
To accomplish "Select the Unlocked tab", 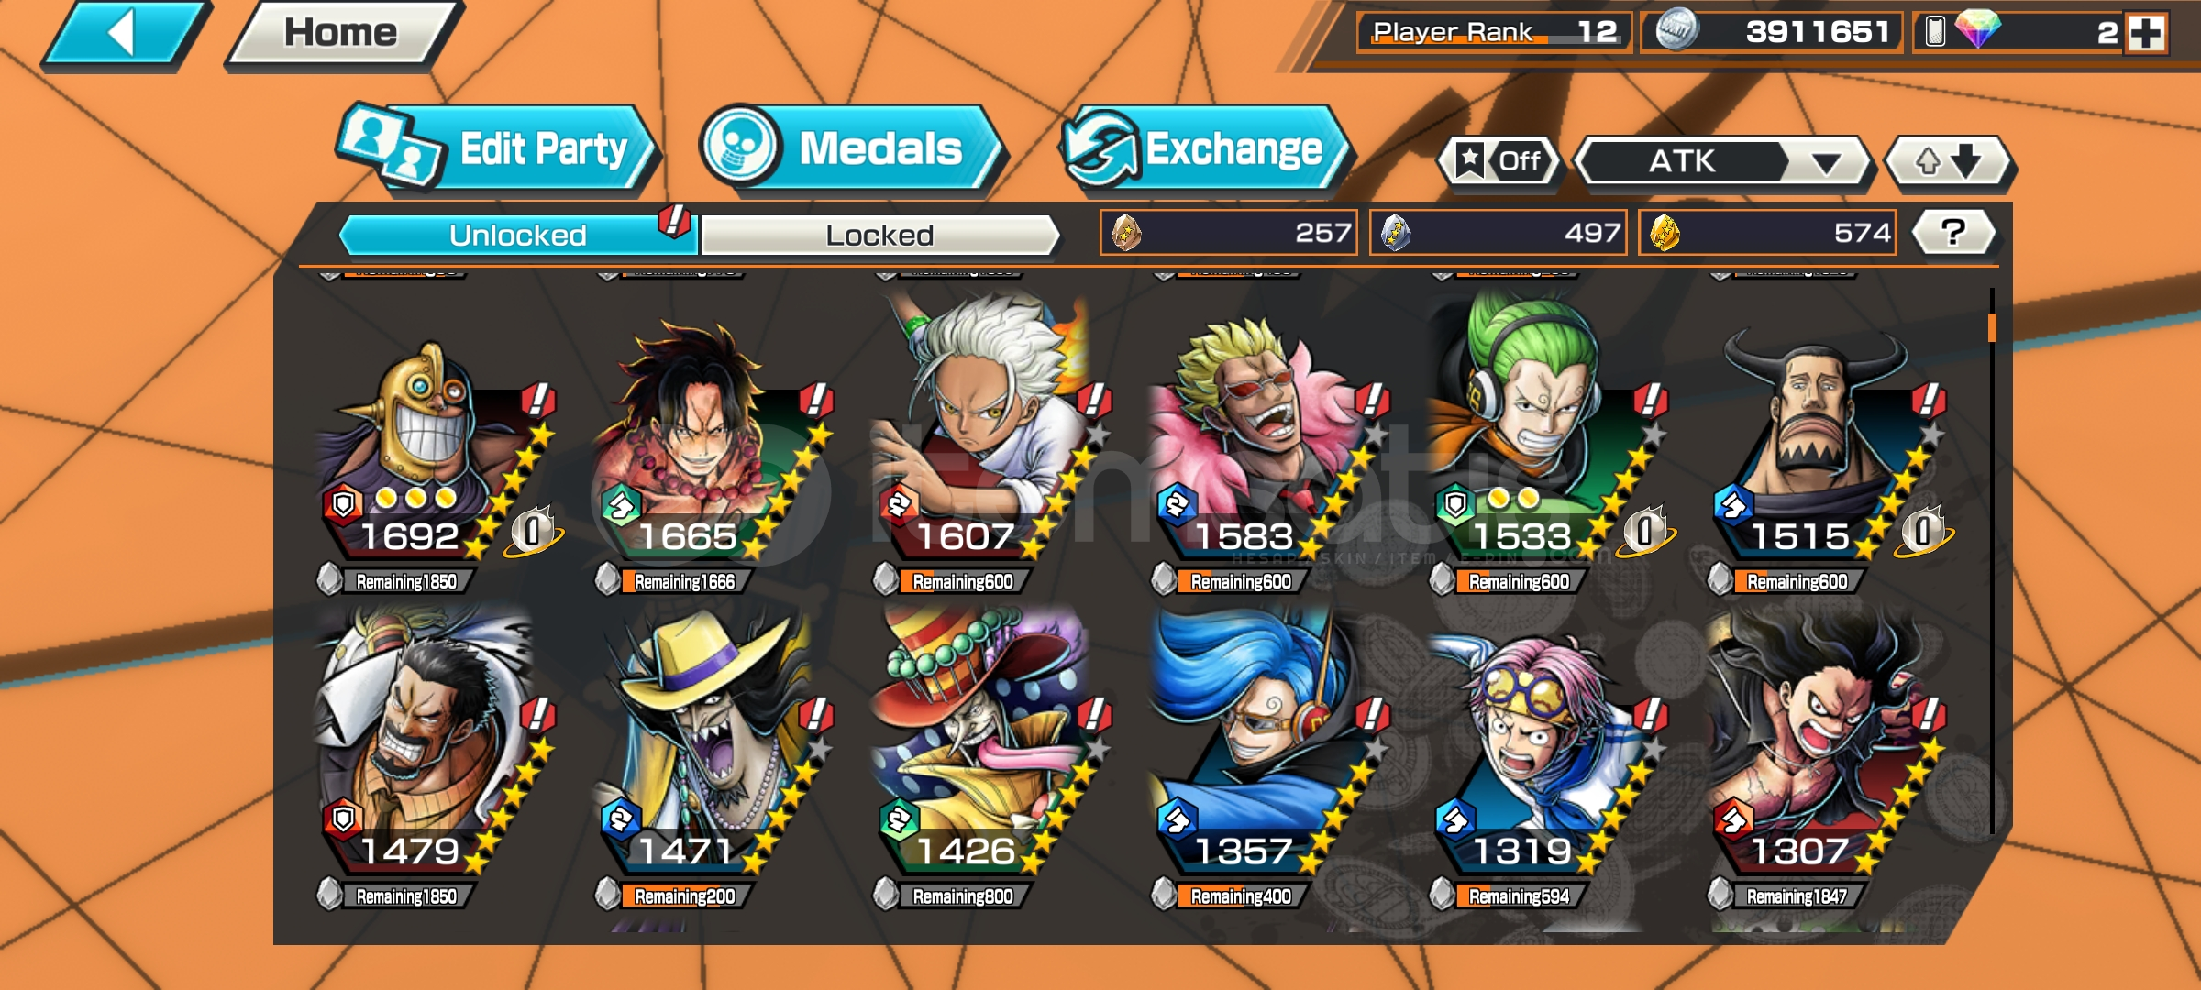I will [518, 236].
